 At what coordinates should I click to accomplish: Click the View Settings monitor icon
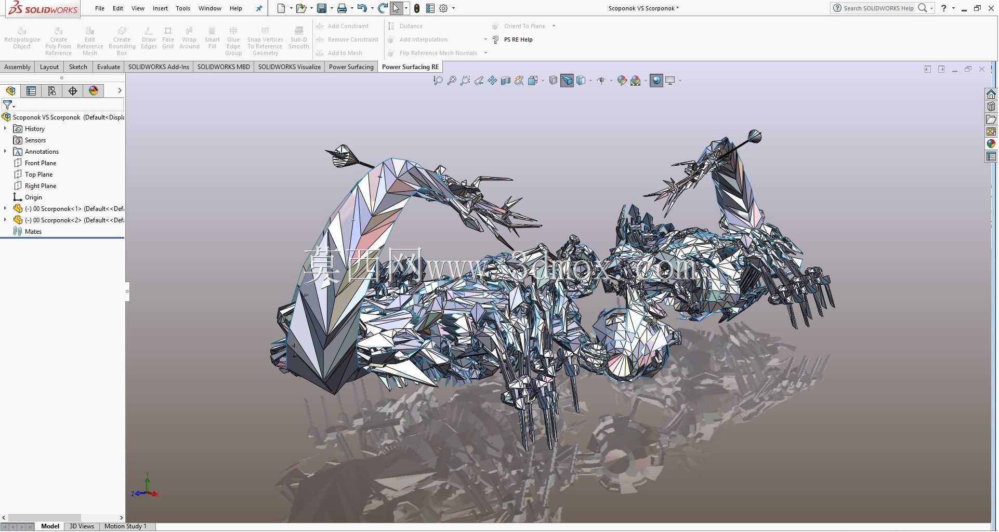(671, 81)
